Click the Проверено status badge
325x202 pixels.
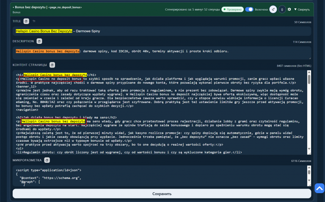pyautogui.click(x=232, y=10)
